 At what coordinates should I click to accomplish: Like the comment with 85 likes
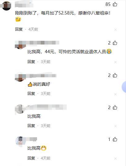115,4
